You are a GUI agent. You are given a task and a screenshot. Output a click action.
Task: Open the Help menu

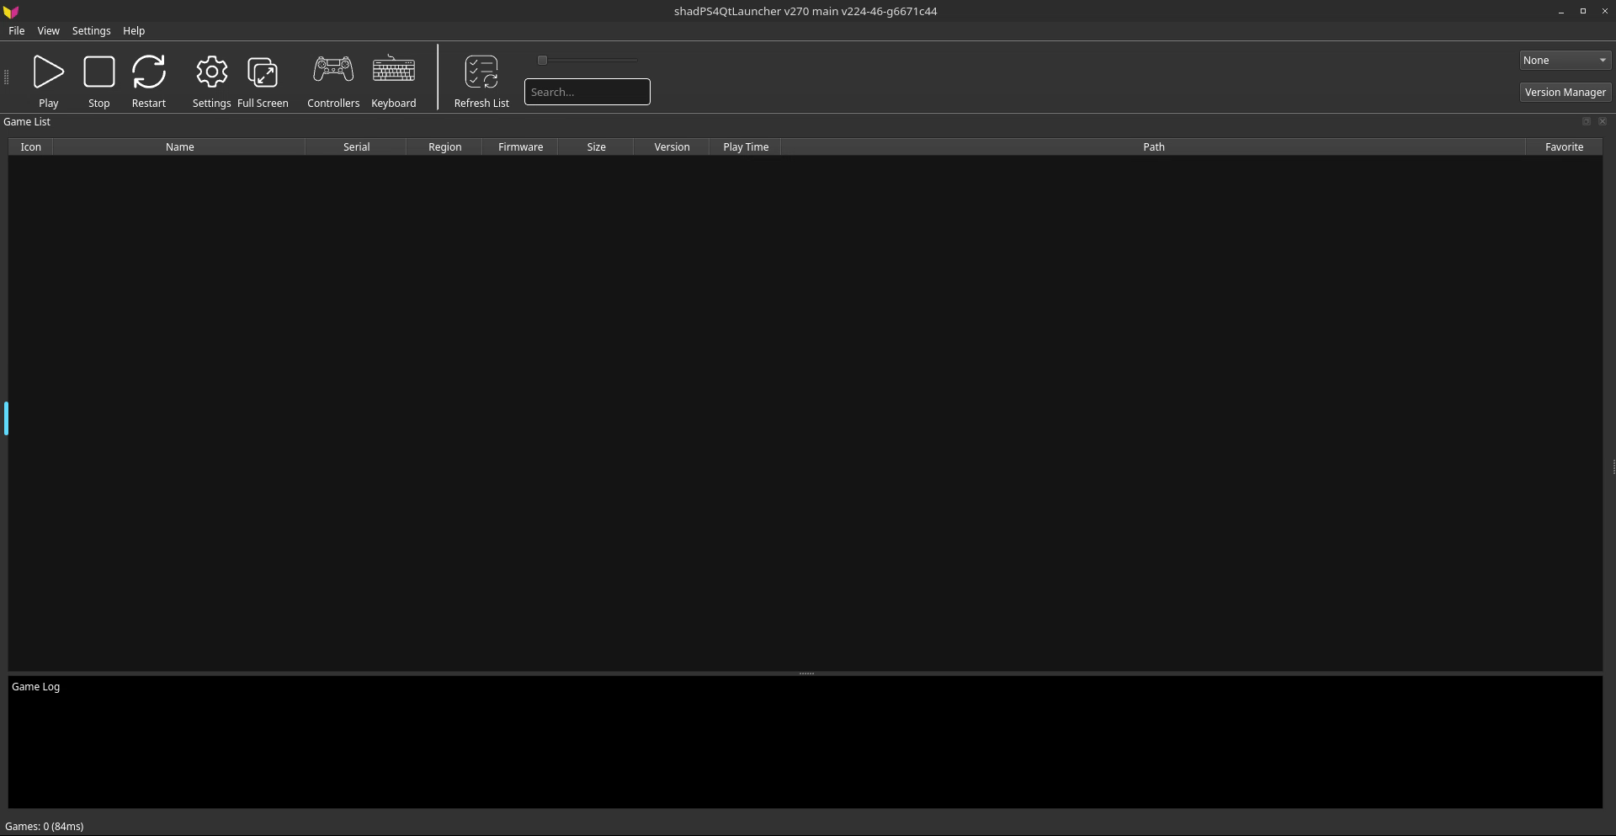click(134, 31)
